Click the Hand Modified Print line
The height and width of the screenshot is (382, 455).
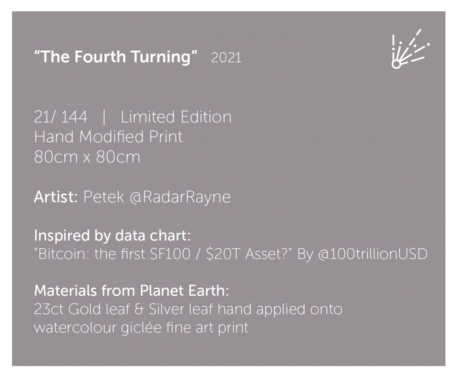108,137
